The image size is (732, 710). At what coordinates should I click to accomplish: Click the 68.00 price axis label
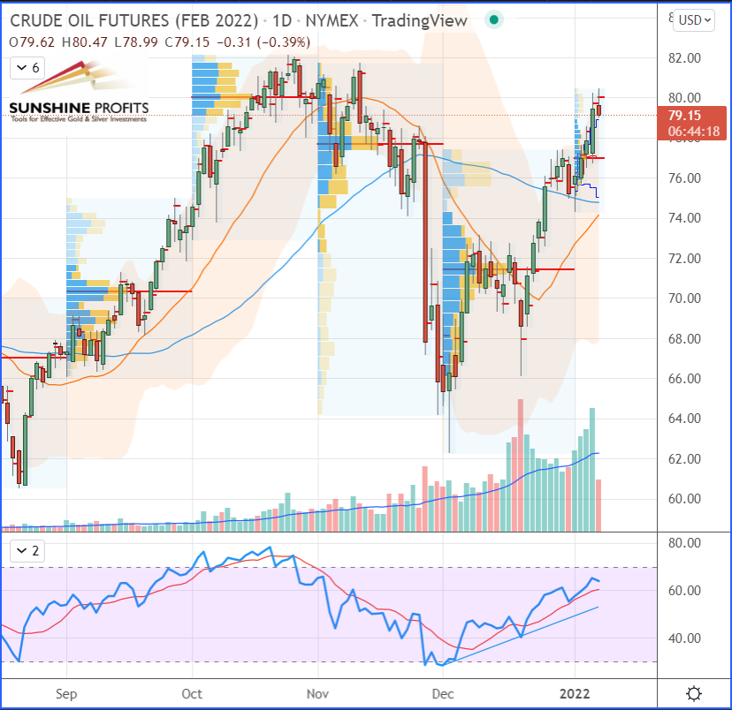(684, 338)
